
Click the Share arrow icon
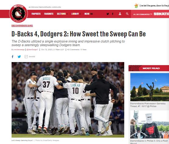click(x=26, y=57)
